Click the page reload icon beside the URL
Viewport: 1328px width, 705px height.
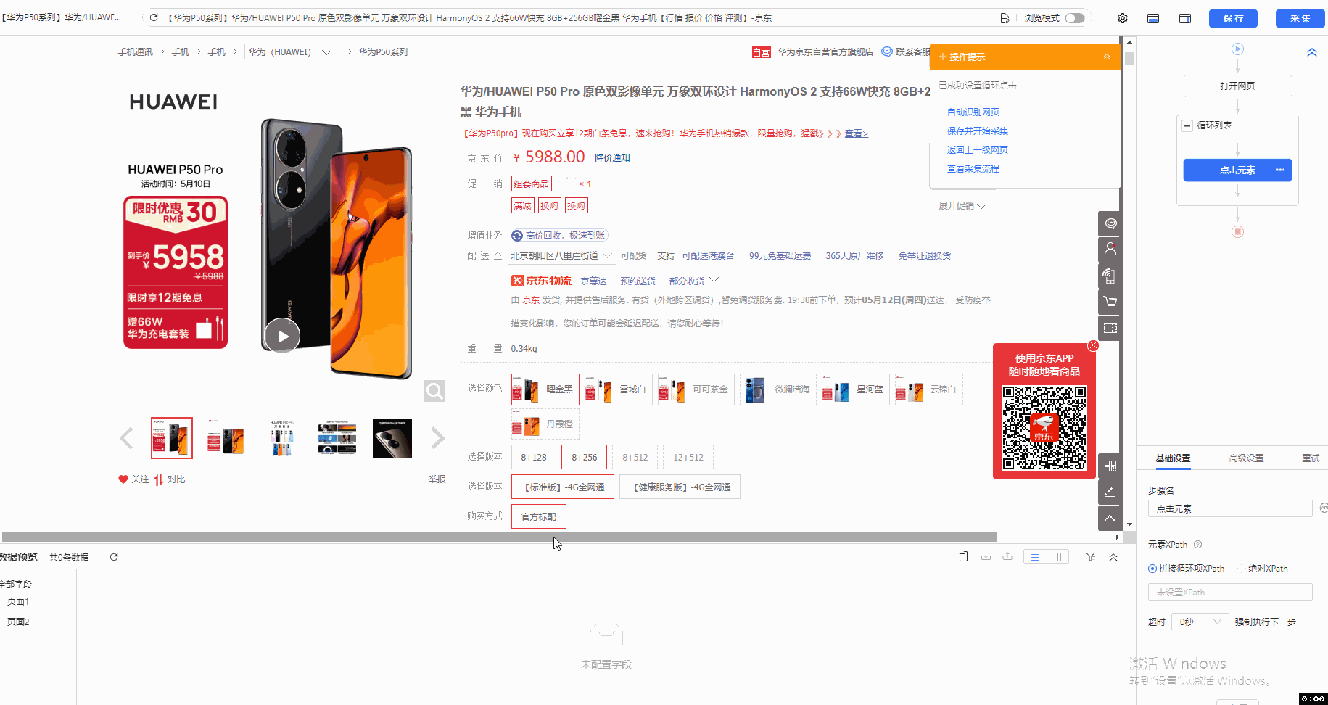tap(154, 17)
